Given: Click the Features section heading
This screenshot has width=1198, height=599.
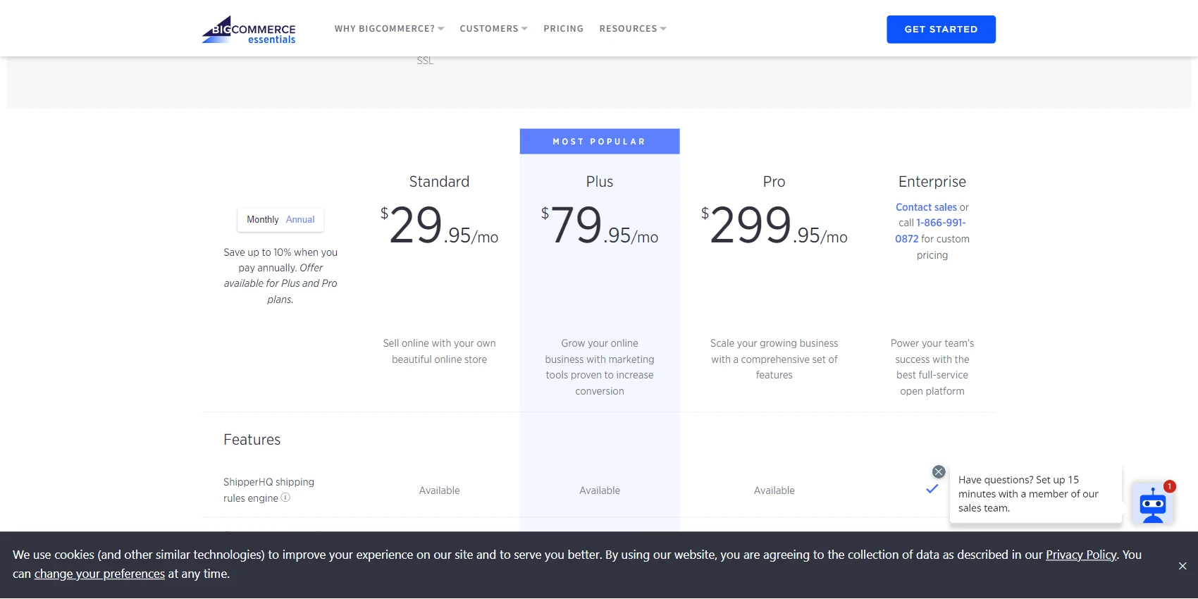Looking at the screenshot, I should pyautogui.click(x=252, y=440).
